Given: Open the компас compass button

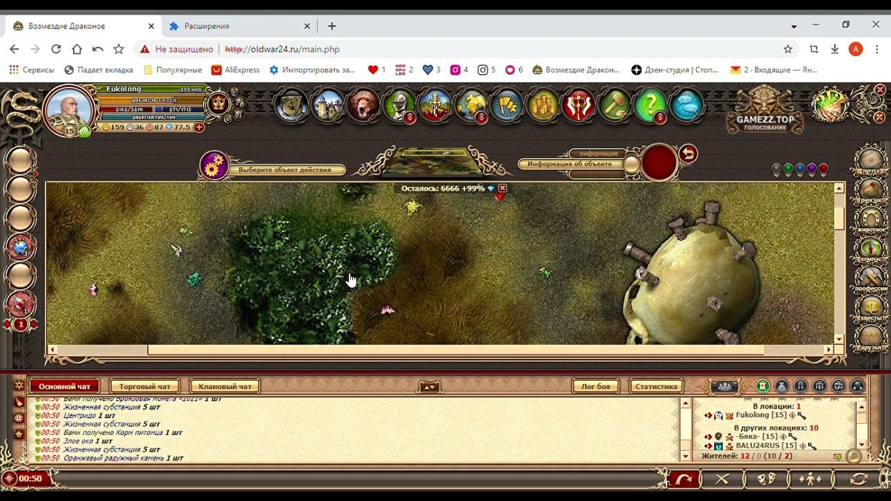Looking at the screenshot, I should pos(871,248).
